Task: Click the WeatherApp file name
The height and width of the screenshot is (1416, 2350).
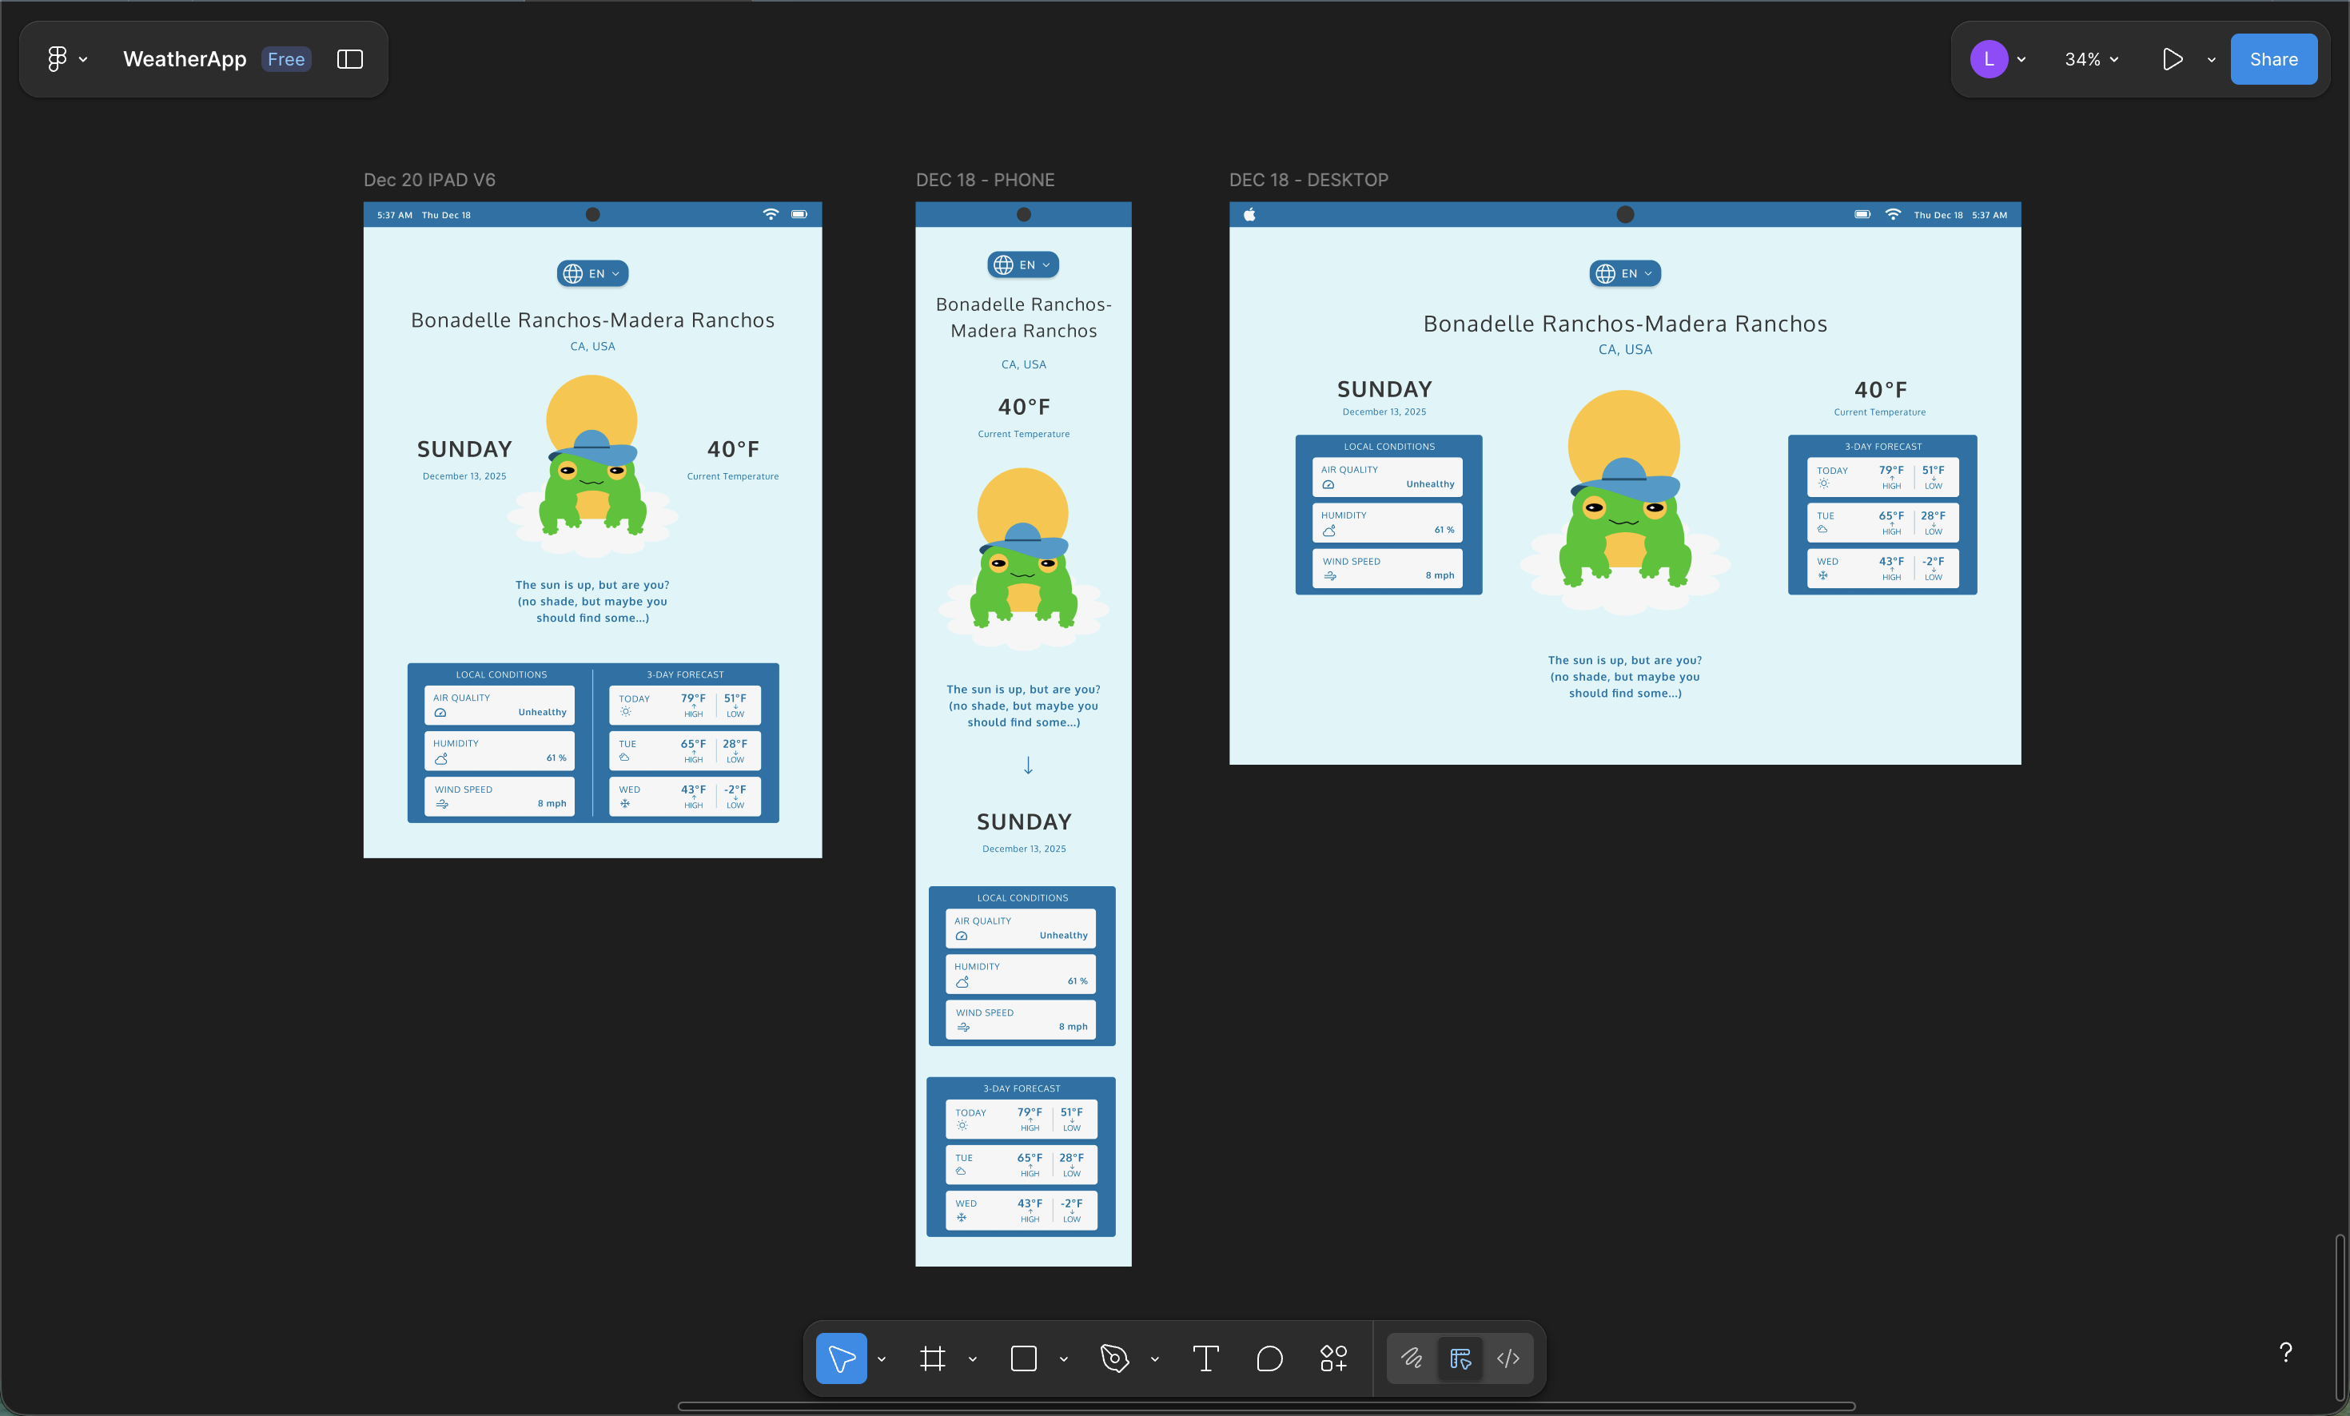Action: (184, 59)
